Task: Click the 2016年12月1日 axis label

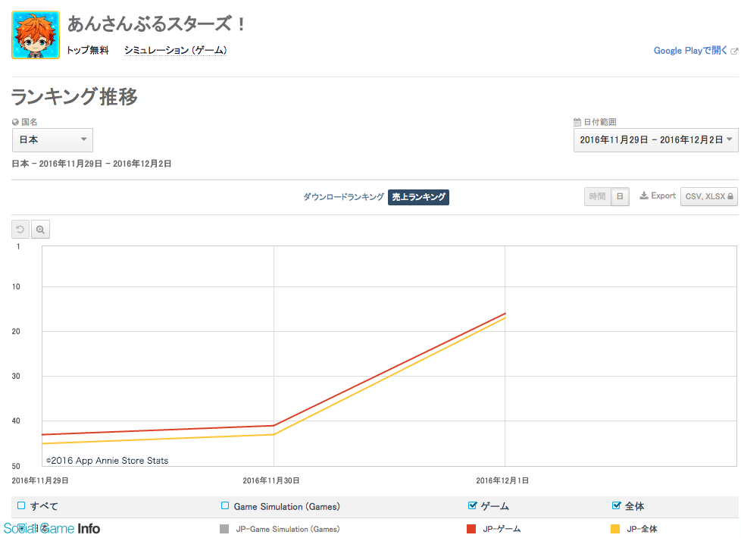Action: pyautogui.click(x=502, y=481)
